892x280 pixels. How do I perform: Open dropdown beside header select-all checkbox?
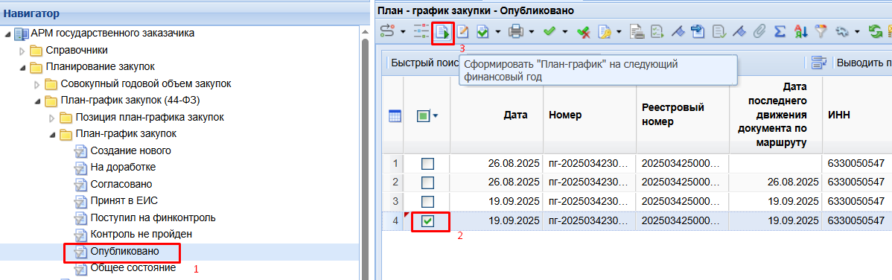(x=435, y=116)
